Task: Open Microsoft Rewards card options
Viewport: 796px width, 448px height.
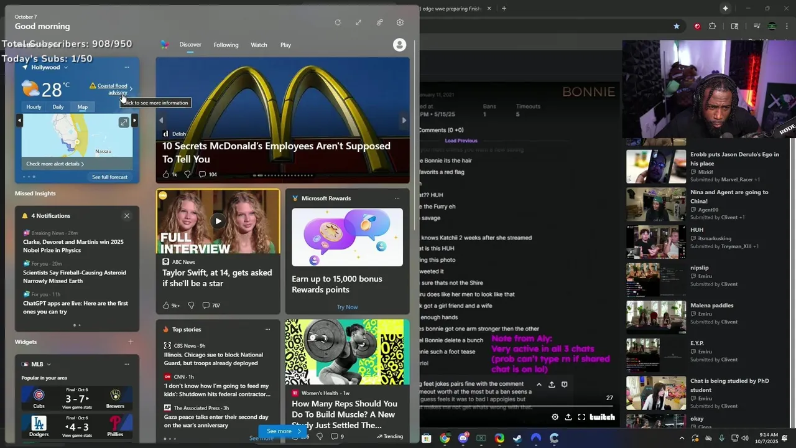Action: [x=397, y=198]
